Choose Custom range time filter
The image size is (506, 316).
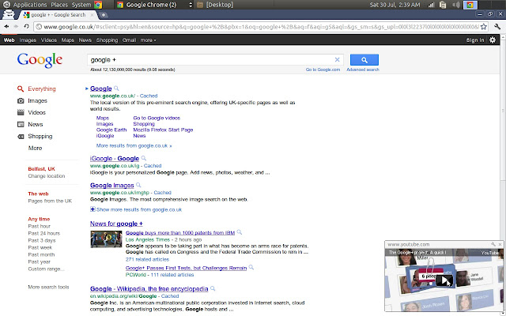[46, 269]
